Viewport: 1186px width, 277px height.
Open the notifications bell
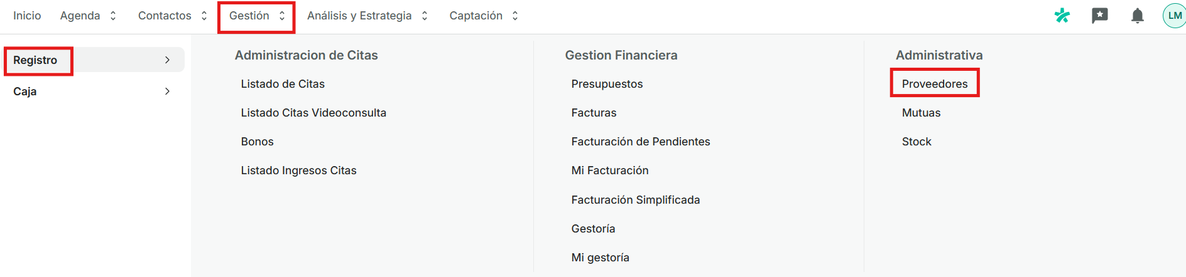coord(1138,16)
